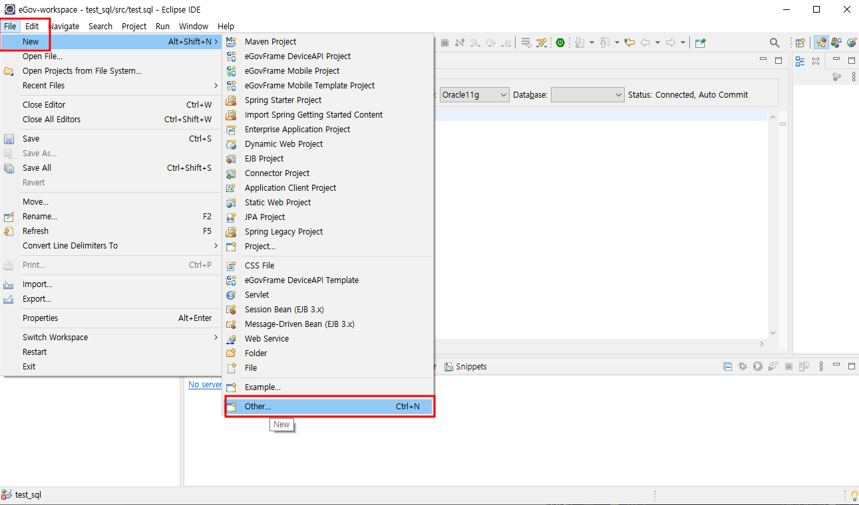Image resolution: width=859 pixels, height=505 pixels.
Task: Click the Previous Annotation toolbar icon
Action: pos(605,43)
